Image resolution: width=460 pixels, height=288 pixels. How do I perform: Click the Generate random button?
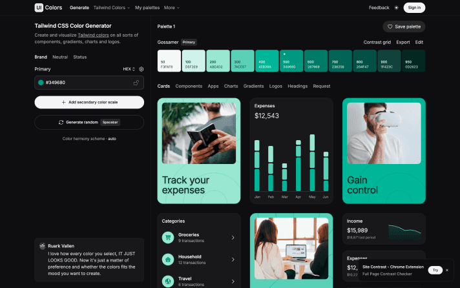click(x=89, y=122)
